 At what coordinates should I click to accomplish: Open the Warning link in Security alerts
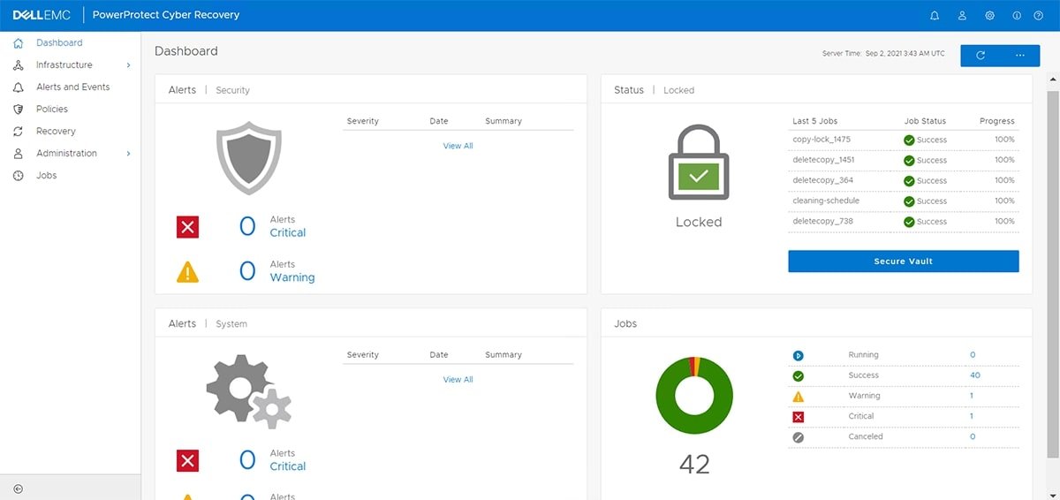(x=292, y=277)
